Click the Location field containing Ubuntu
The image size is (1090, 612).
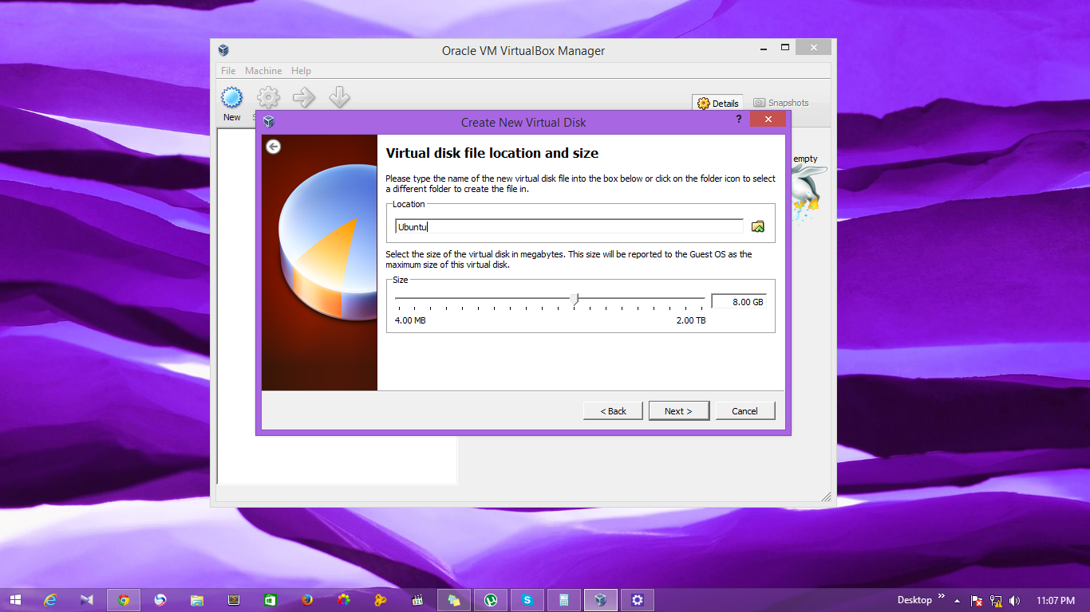pos(569,226)
